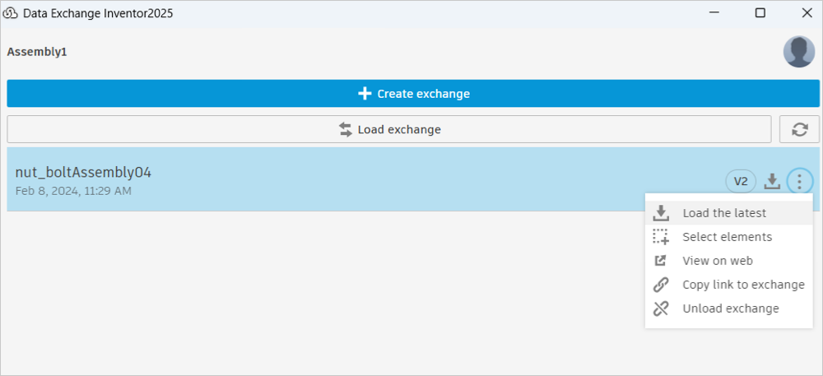Click the Data Exchange cloud icon in the title bar
This screenshot has height=376, width=823.
pos(11,13)
